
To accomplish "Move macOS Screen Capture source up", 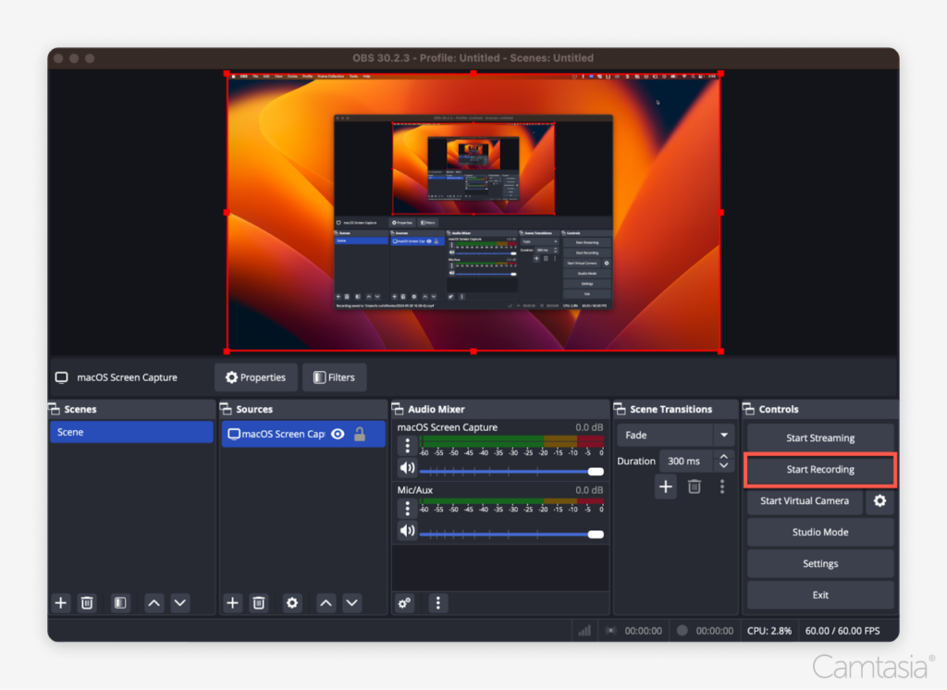I will 326,603.
